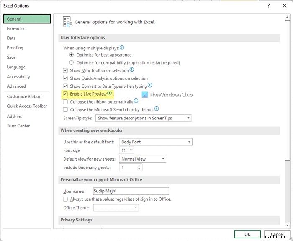The image size is (293, 241).
Task: Open the Data category
Action: [27, 38]
